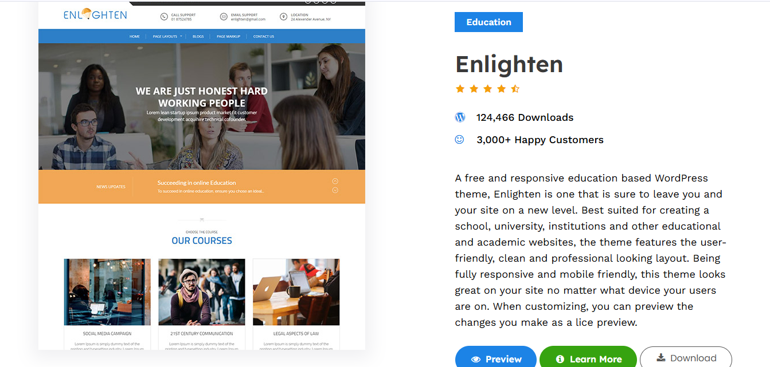This screenshot has height=367, width=770.
Task: Select Blogs in the preview navigation
Action: pos(198,36)
